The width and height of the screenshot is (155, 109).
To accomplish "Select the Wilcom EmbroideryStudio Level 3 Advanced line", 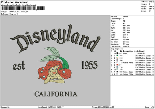I will pyautogui.click(x=19, y=5).
